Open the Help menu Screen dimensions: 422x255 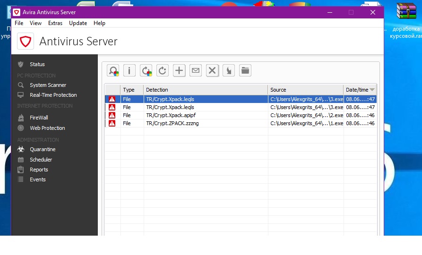click(99, 23)
